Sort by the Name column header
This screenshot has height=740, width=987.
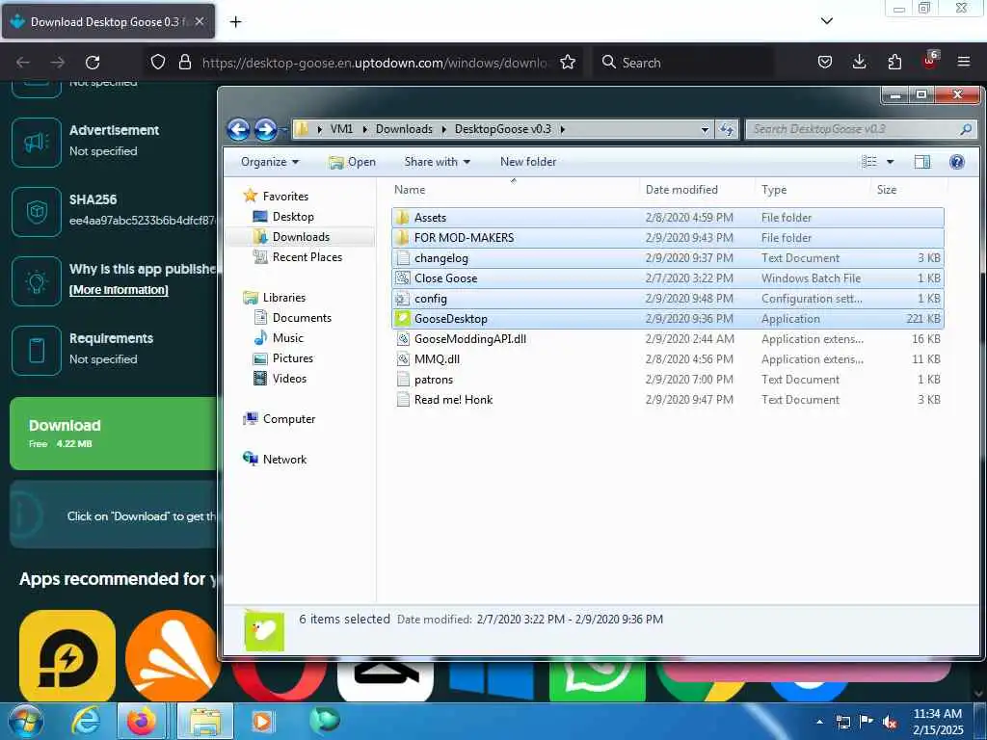515,190
